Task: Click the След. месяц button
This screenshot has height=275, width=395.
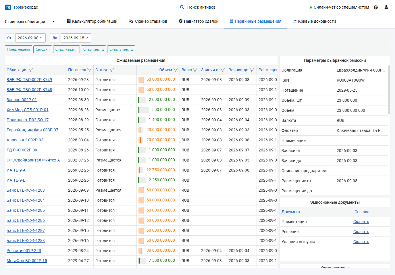Action: pos(93,49)
